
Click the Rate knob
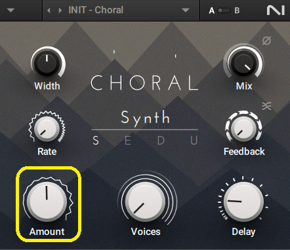47,129
